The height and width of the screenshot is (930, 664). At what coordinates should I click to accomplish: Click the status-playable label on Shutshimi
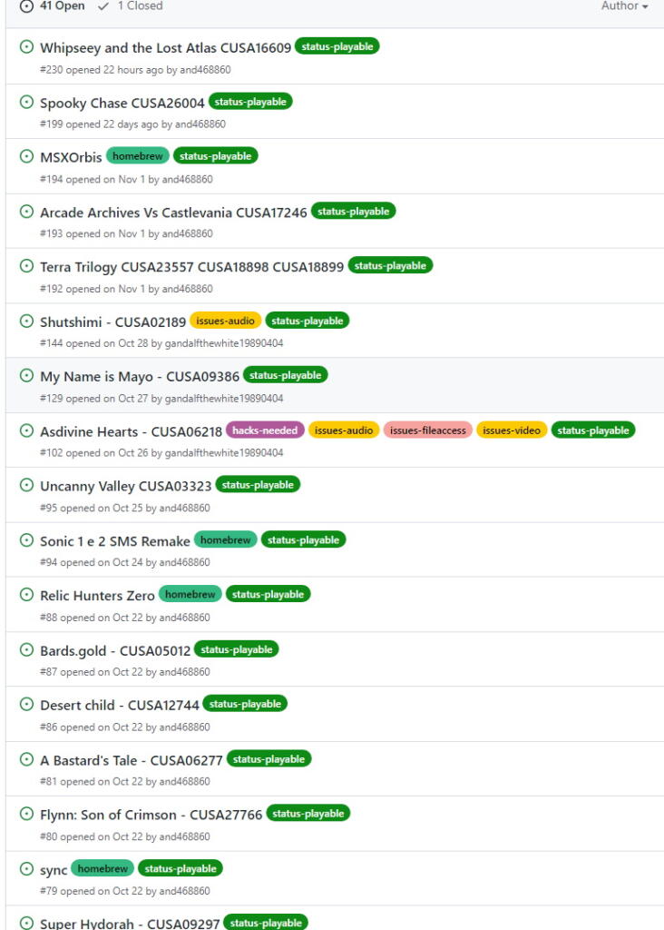pyautogui.click(x=307, y=321)
